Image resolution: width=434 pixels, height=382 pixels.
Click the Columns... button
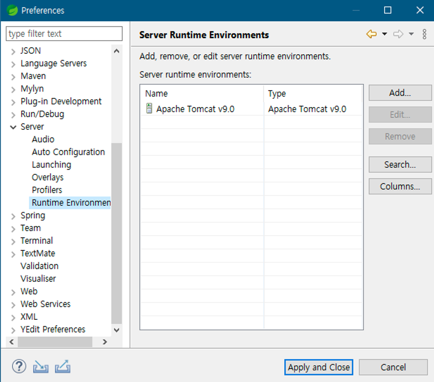pyautogui.click(x=400, y=186)
